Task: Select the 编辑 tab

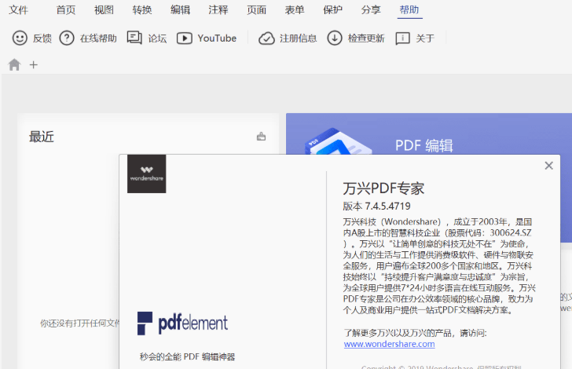Action: pyautogui.click(x=180, y=10)
